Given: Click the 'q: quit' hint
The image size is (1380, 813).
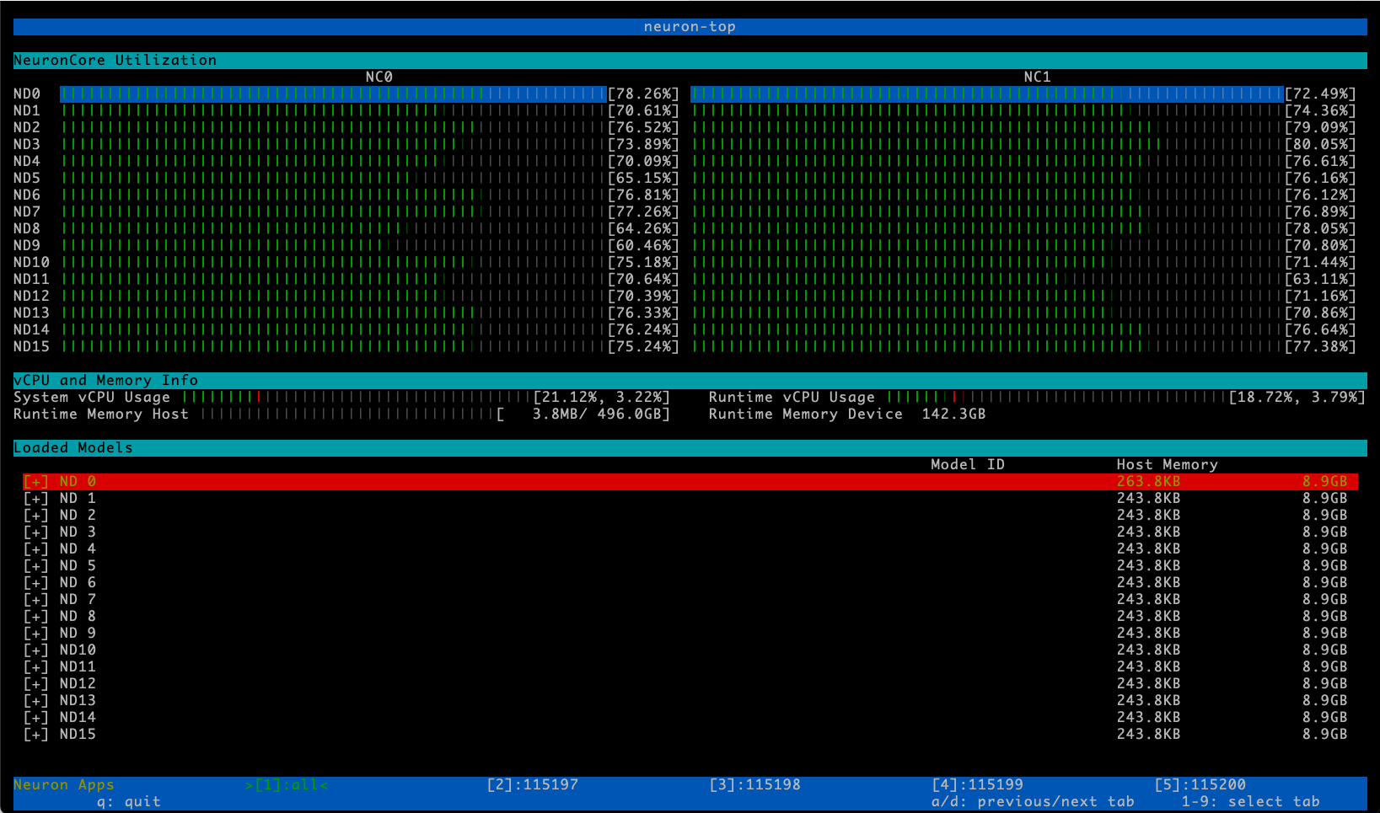Looking at the screenshot, I should click(128, 801).
